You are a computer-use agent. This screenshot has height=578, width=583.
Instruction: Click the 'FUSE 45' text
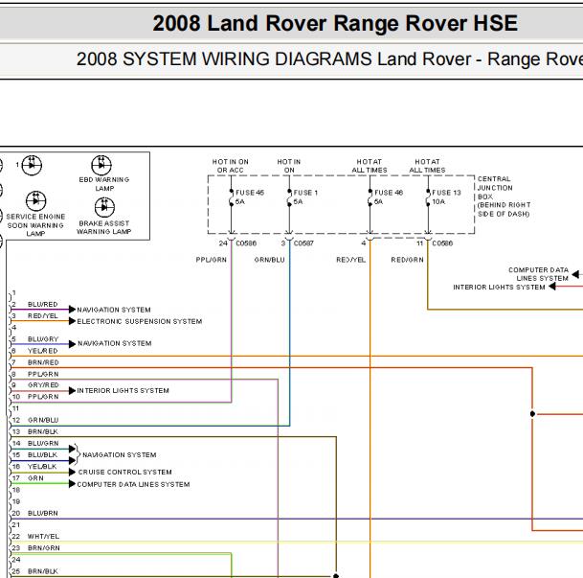(250, 193)
